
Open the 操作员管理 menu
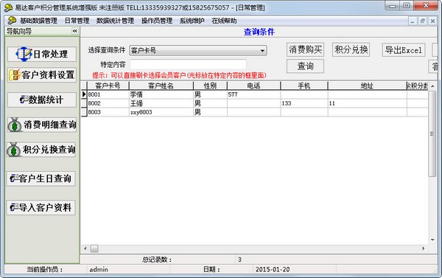click(157, 21)
